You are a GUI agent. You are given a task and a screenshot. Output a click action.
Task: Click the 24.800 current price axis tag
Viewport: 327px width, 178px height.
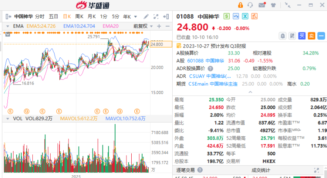(161, 44)
